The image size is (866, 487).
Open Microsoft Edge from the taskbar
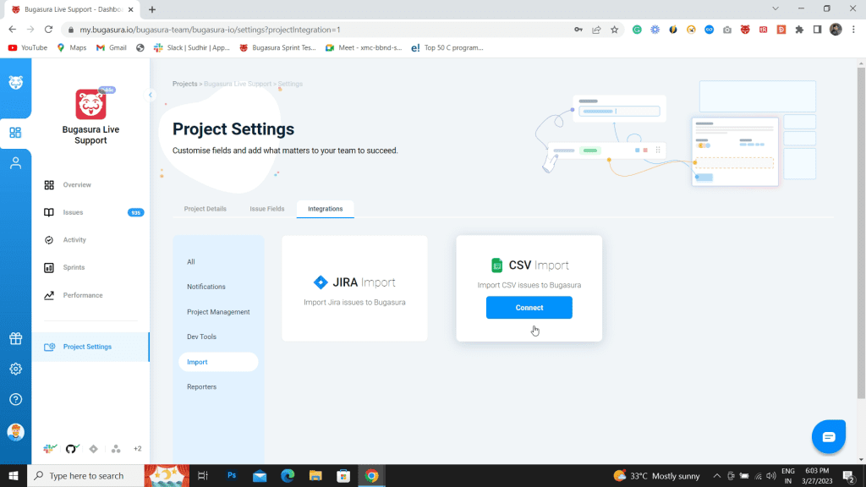point(288,475)
